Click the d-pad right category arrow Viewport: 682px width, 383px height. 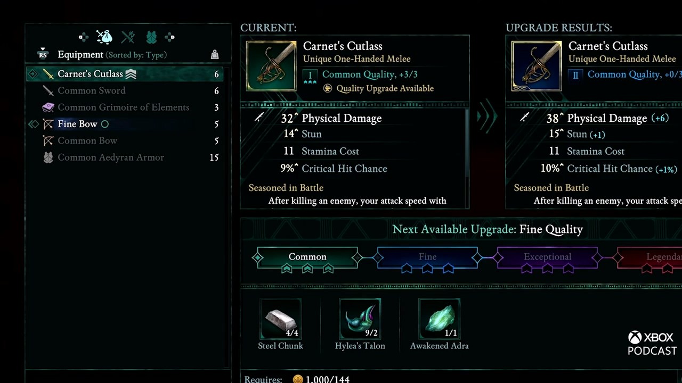(x=169, y=37)
